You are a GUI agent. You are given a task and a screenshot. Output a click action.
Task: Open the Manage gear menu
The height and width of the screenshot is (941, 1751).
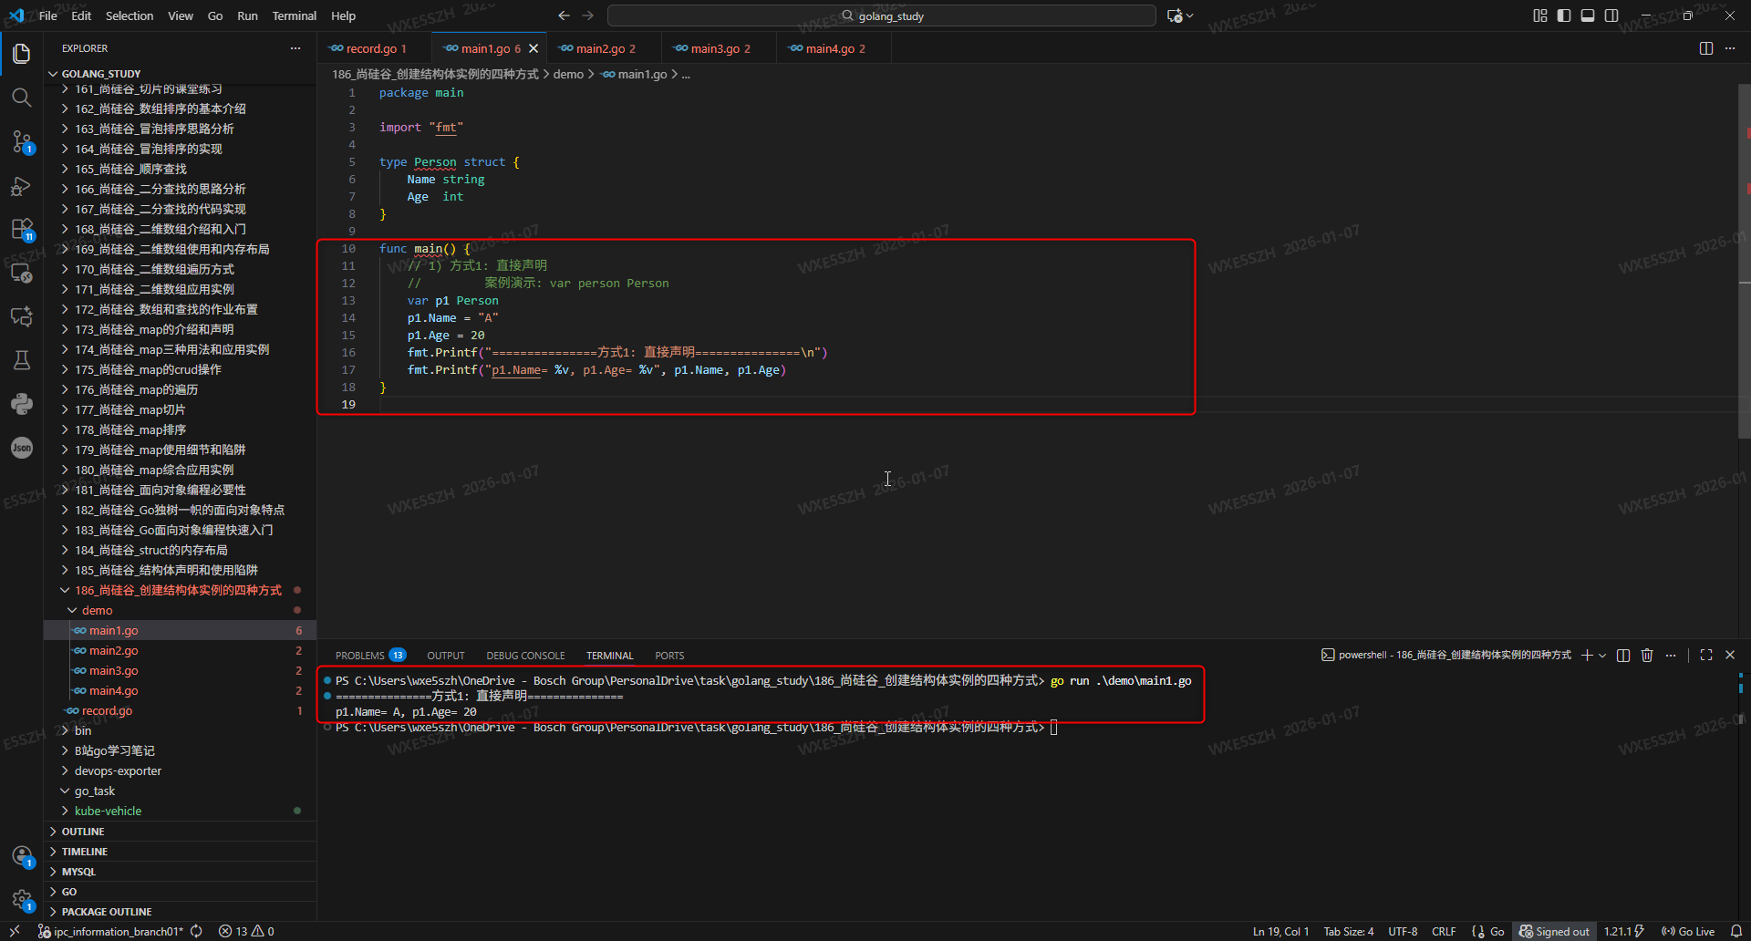22,900
